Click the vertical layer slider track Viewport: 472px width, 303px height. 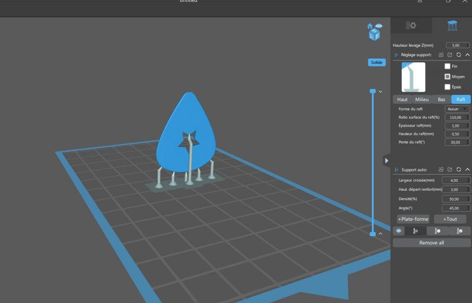pos(373,162)
